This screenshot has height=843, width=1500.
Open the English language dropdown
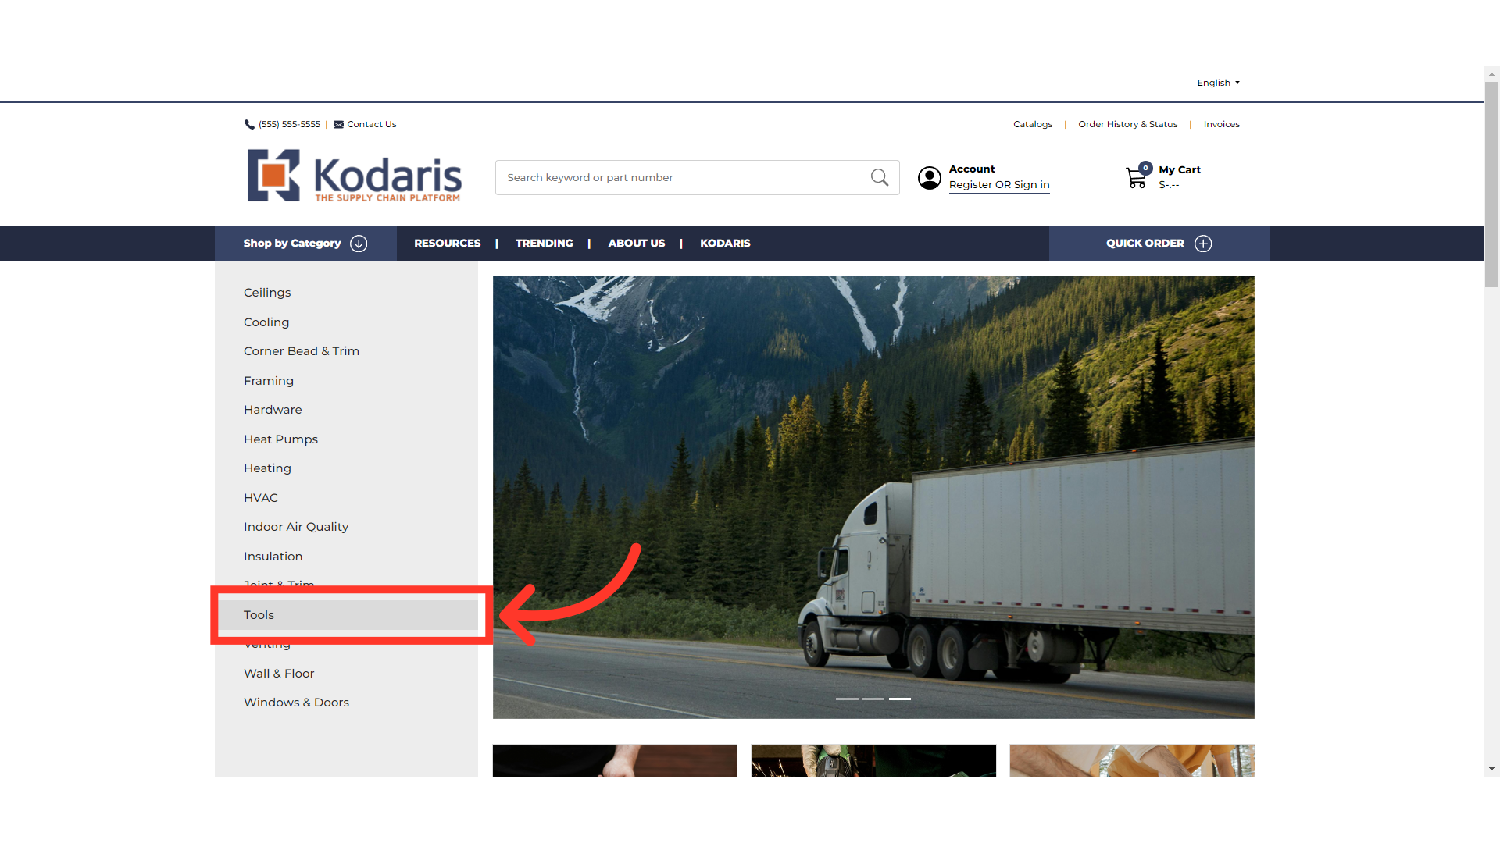point(1218,83)
